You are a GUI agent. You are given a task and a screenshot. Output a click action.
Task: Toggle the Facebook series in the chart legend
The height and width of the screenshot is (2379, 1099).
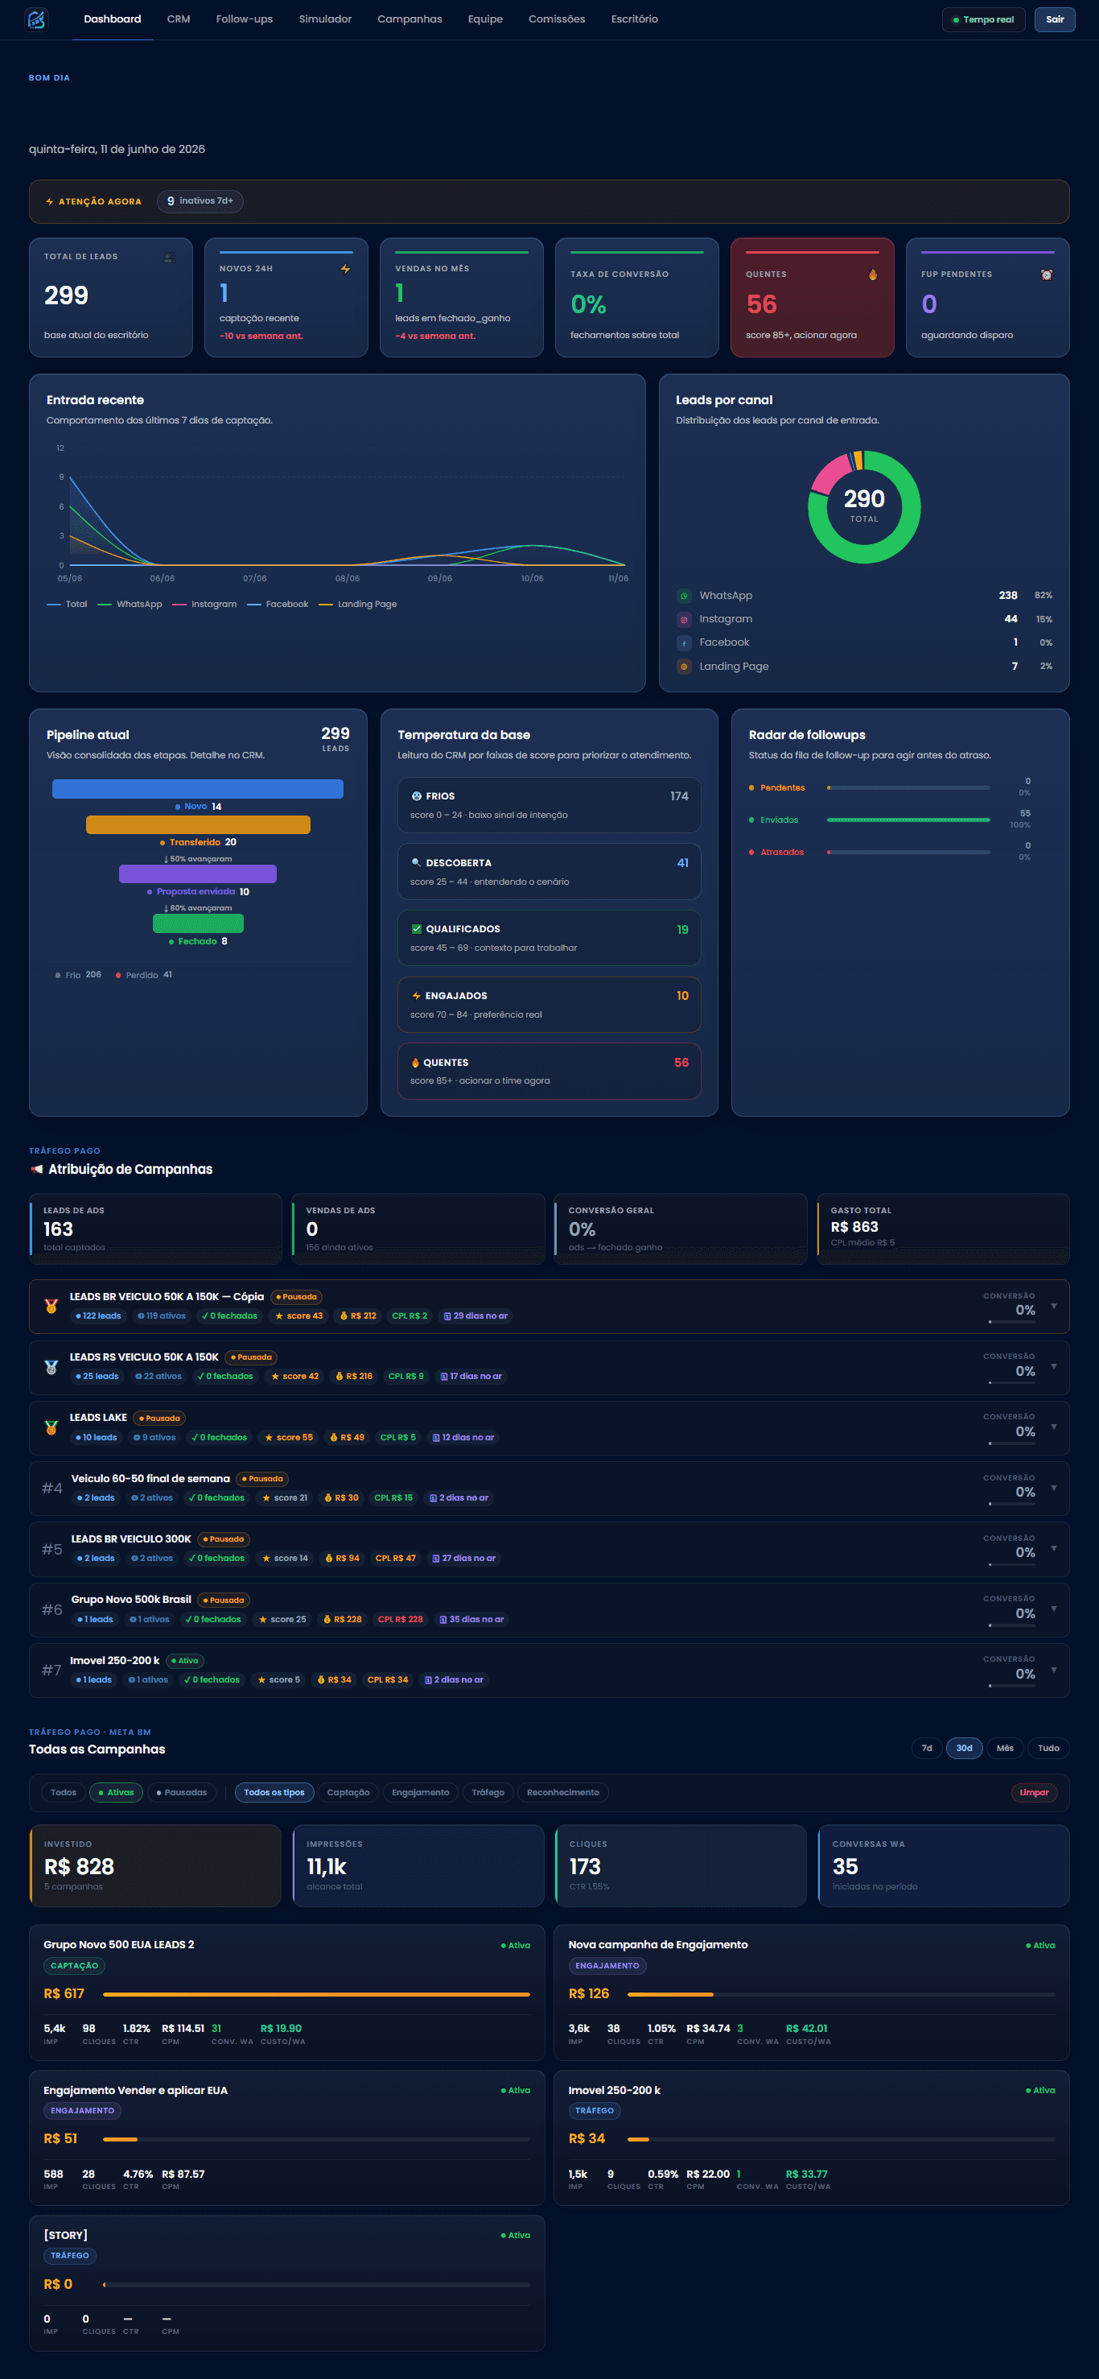278,604
